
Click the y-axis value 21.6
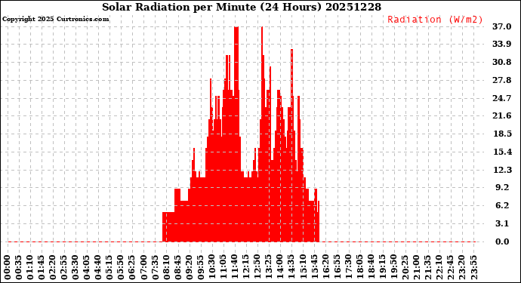(x=501, y=115)
